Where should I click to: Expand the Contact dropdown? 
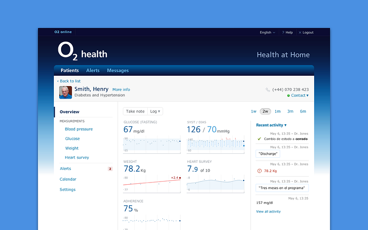coord(300,95)
